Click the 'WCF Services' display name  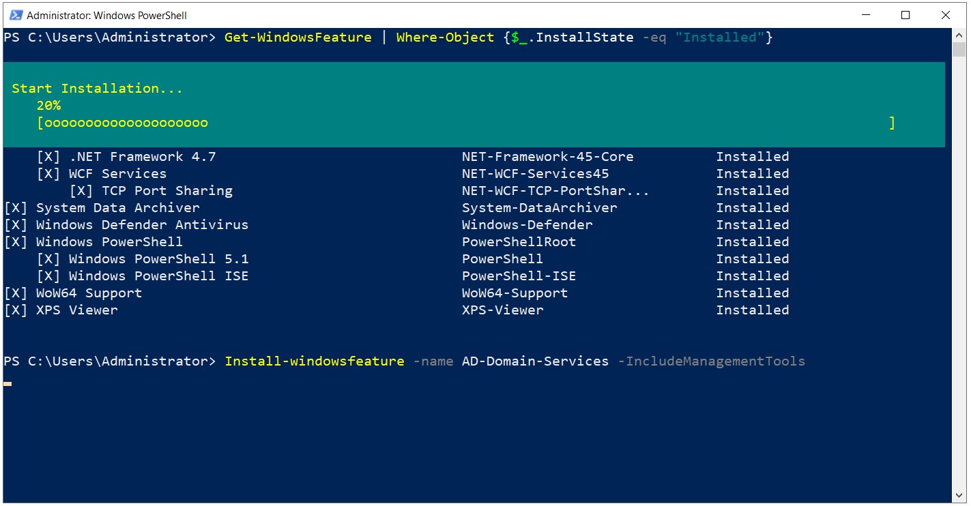click(117, 173)
